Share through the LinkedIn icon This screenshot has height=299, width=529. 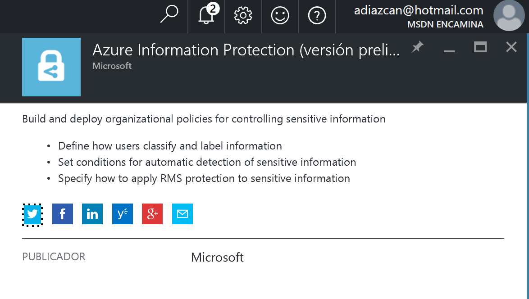click(x=92, y=214)
